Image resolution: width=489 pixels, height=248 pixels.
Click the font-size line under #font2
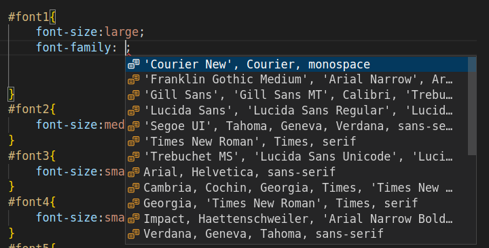(x=80, y=125)
